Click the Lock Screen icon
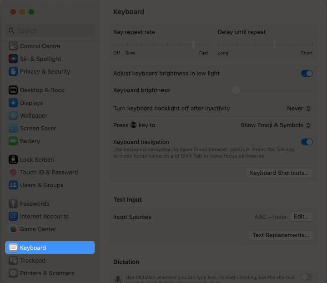 [x=13, y=159]
